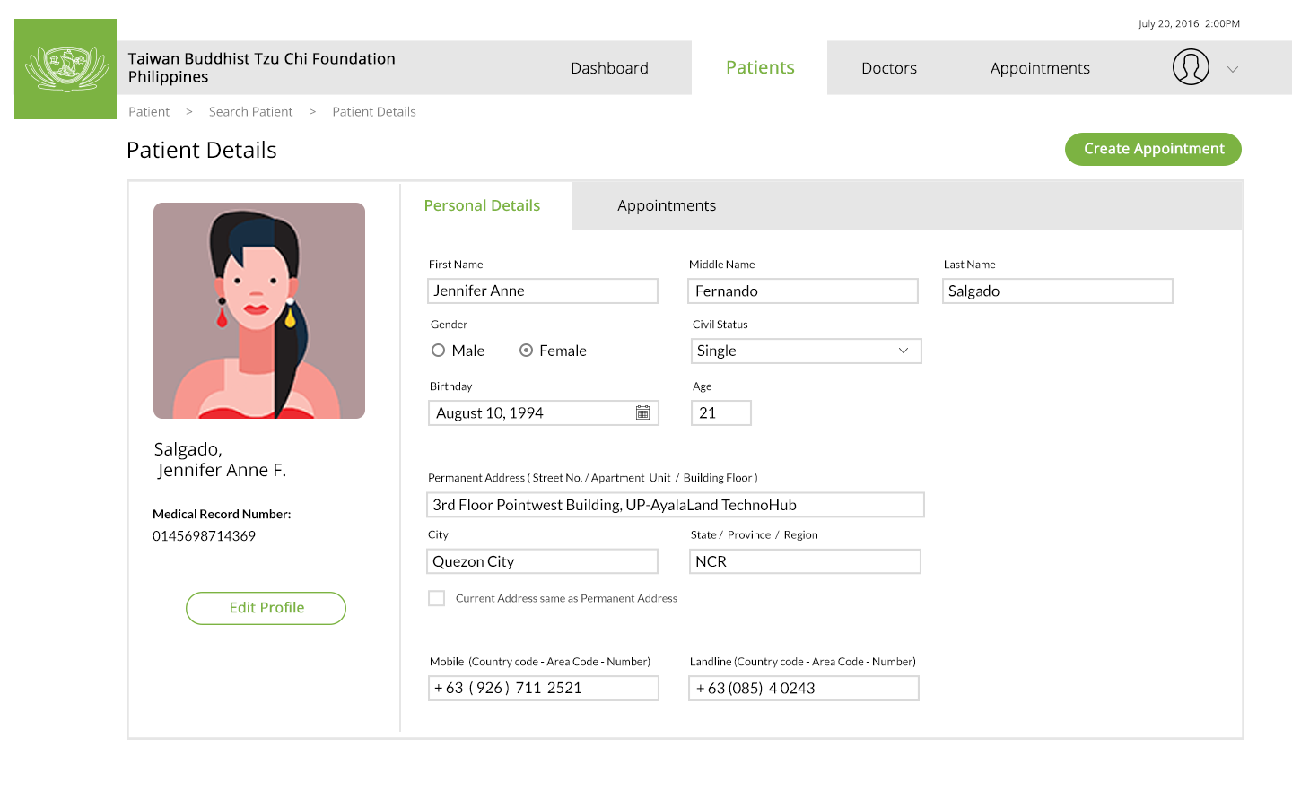Switch to the Appointments tab in patient panel
Screen dimensions: 1292x807
point(667,205)
